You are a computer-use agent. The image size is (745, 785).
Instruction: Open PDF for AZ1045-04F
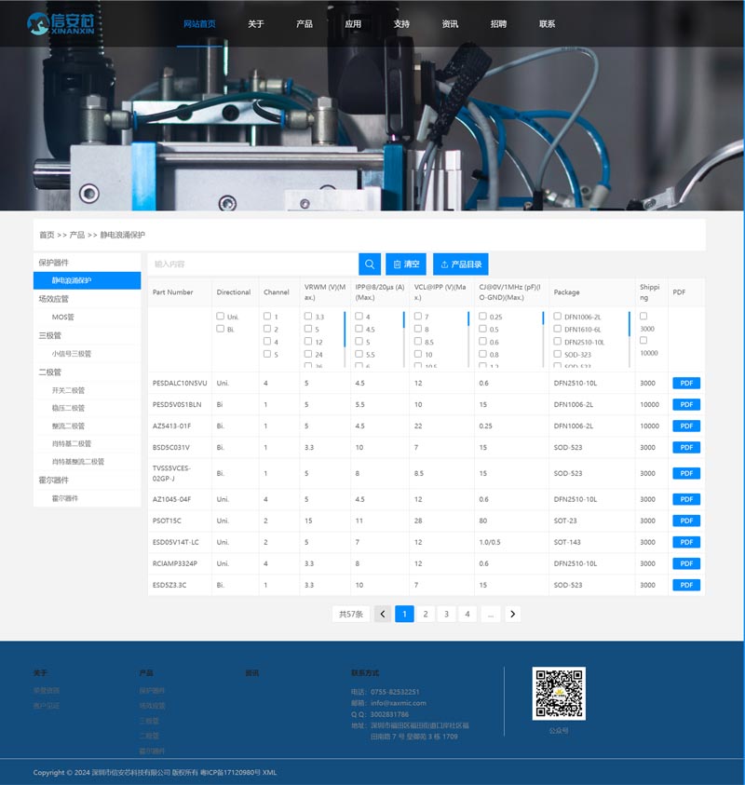click(x=686, y=499)
